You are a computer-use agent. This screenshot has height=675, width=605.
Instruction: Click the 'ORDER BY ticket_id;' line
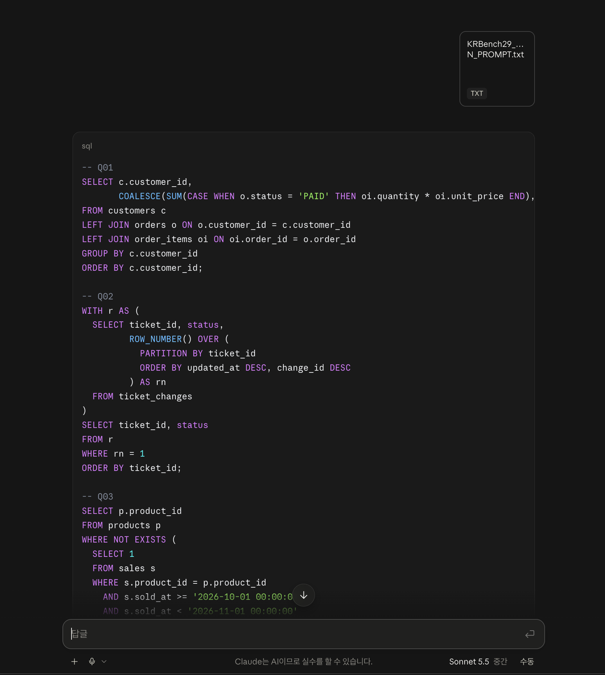(x=132, y=468)
